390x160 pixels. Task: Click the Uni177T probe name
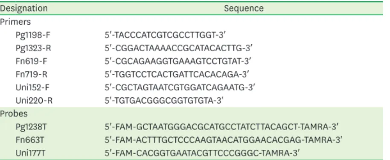pyautogui.click(x=31, y=153)
